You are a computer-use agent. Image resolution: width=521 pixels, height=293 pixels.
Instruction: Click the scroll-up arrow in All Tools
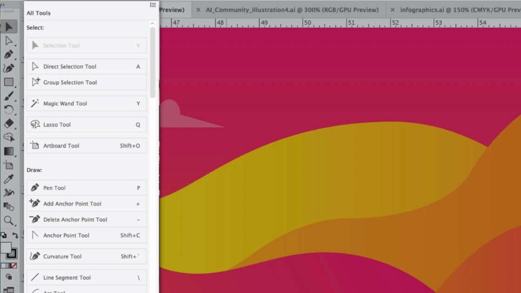(x=153, y=24)
